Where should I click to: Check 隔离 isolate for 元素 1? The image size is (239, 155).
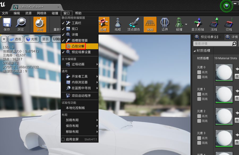[x=199, y=99]
